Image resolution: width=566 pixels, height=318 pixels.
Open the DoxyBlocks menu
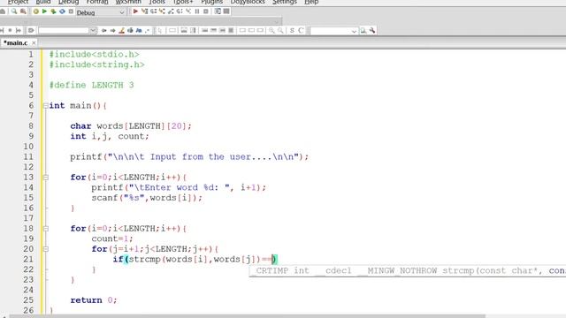pos(248,2)
